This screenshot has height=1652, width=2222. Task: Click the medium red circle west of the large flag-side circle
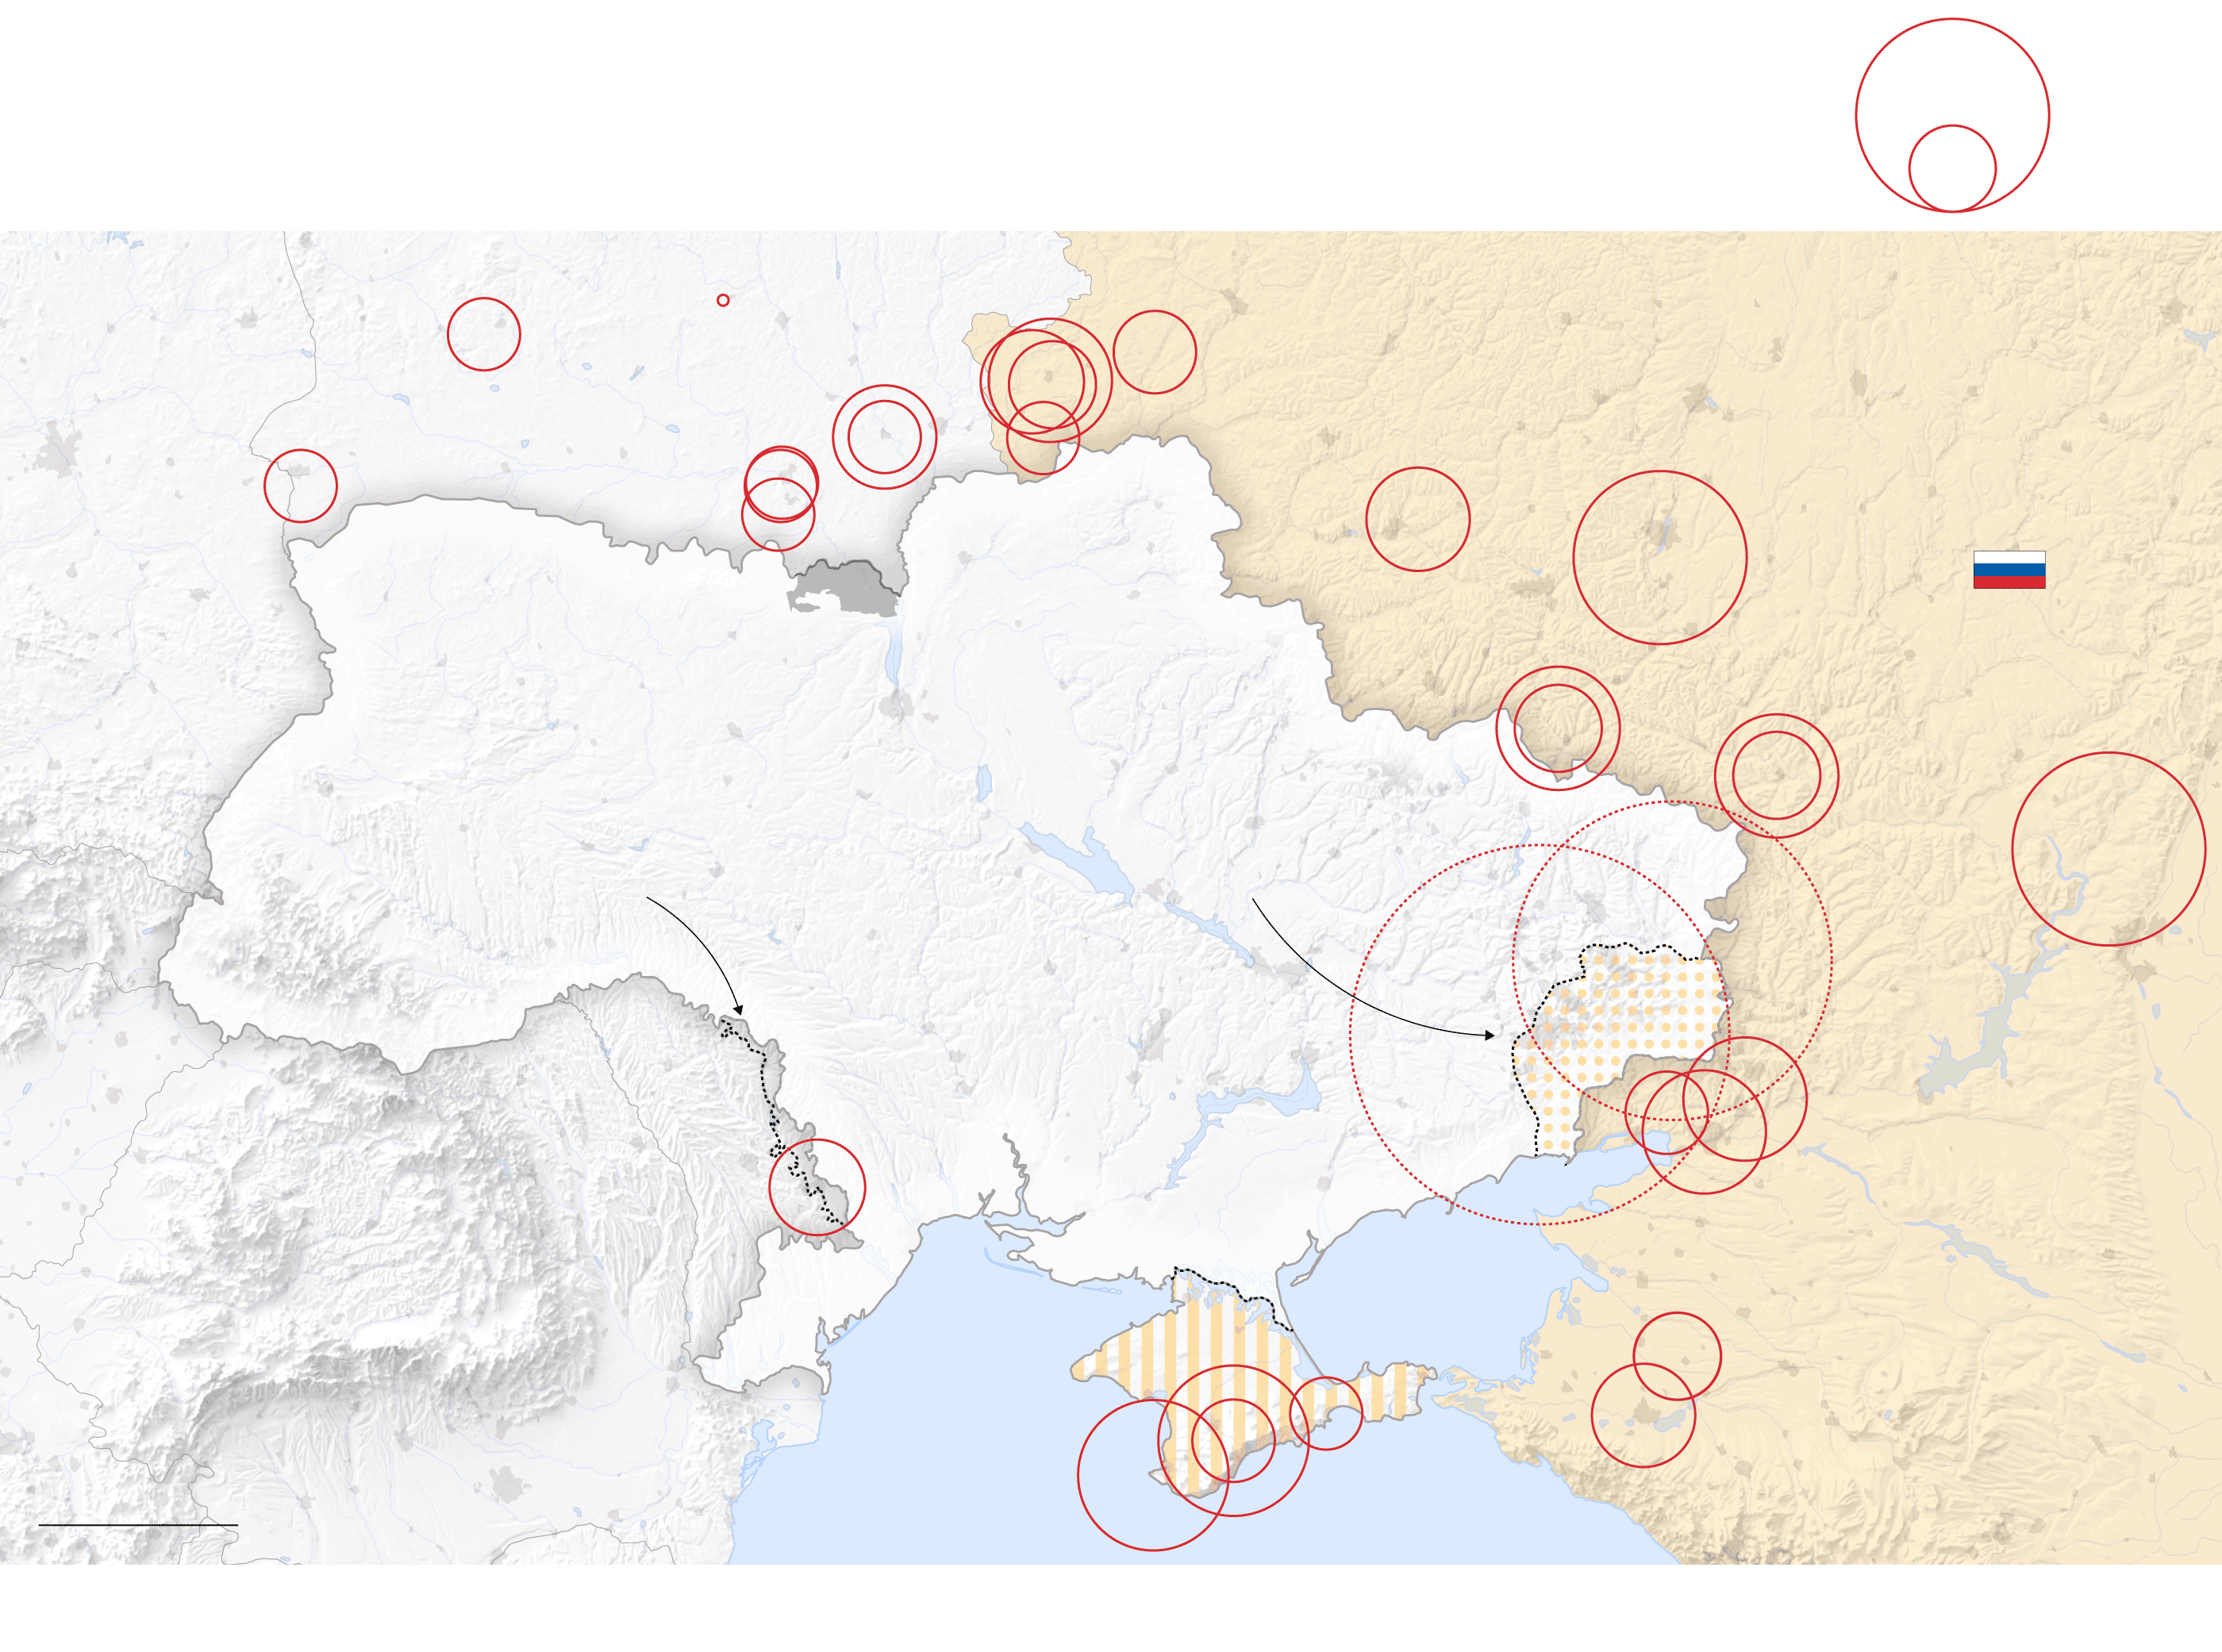click(1417, 519)
